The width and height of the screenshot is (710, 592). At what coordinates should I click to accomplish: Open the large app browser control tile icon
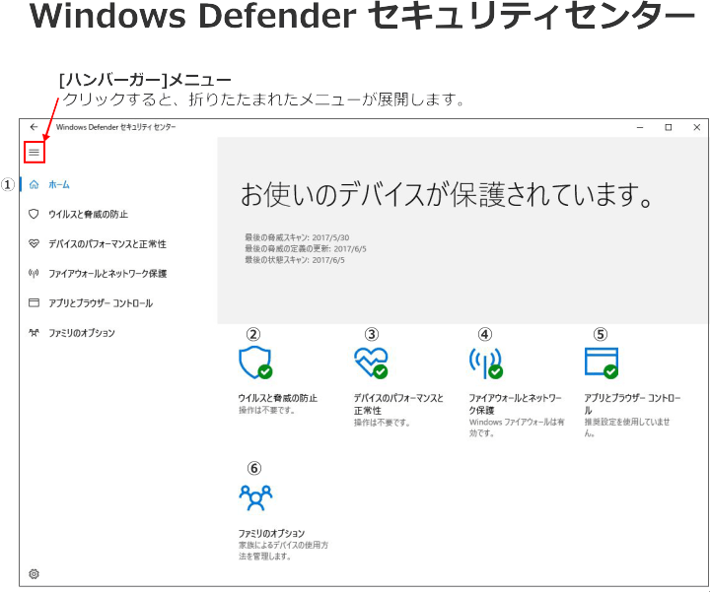(602, 362)
